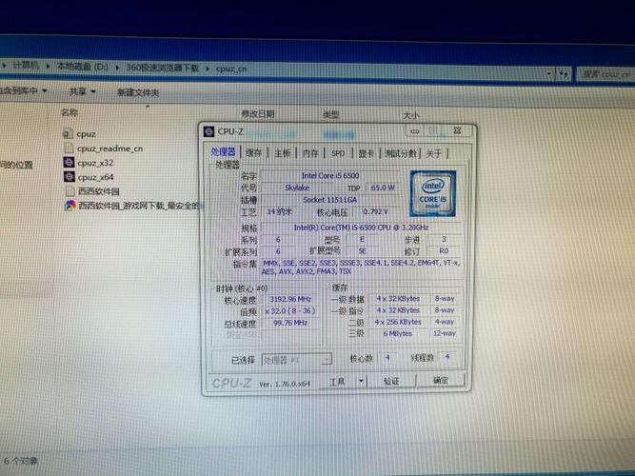Select the 西西软件园_游戏网下载 shortcut icon
The width and height of the screenshot is (635, 476).
pyautogui.click(x=70, y=206)
